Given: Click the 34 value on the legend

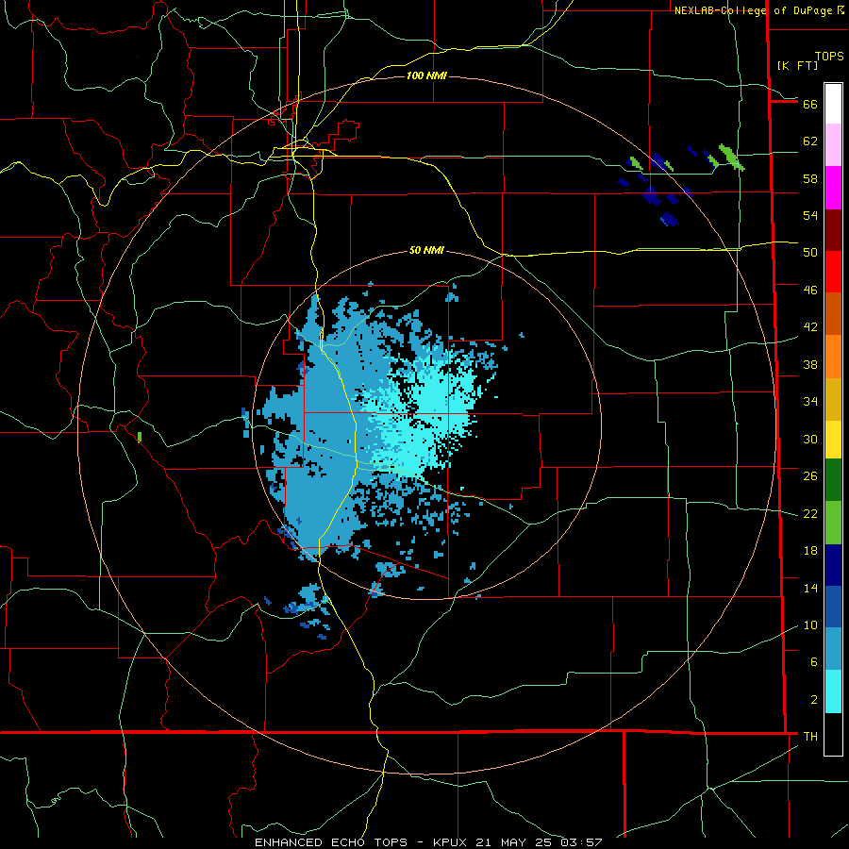Looking at the screenshot, I should (x=810, y=402).
